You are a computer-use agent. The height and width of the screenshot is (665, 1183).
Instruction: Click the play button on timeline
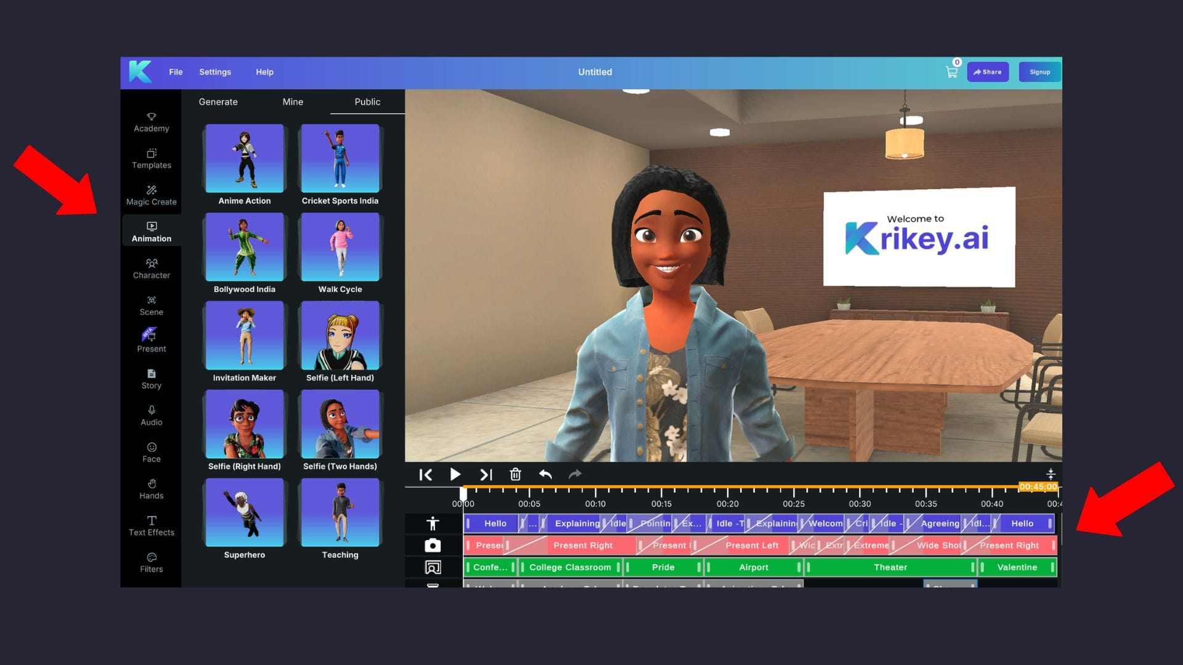point(455,474)
